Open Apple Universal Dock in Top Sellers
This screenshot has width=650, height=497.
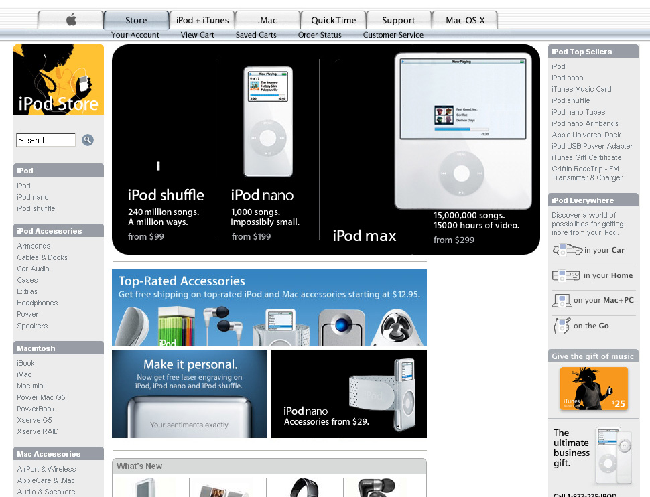click(x=586, y=135)
